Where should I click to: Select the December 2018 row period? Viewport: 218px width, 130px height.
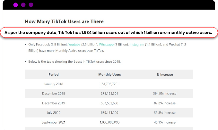(x=54, y=93)
